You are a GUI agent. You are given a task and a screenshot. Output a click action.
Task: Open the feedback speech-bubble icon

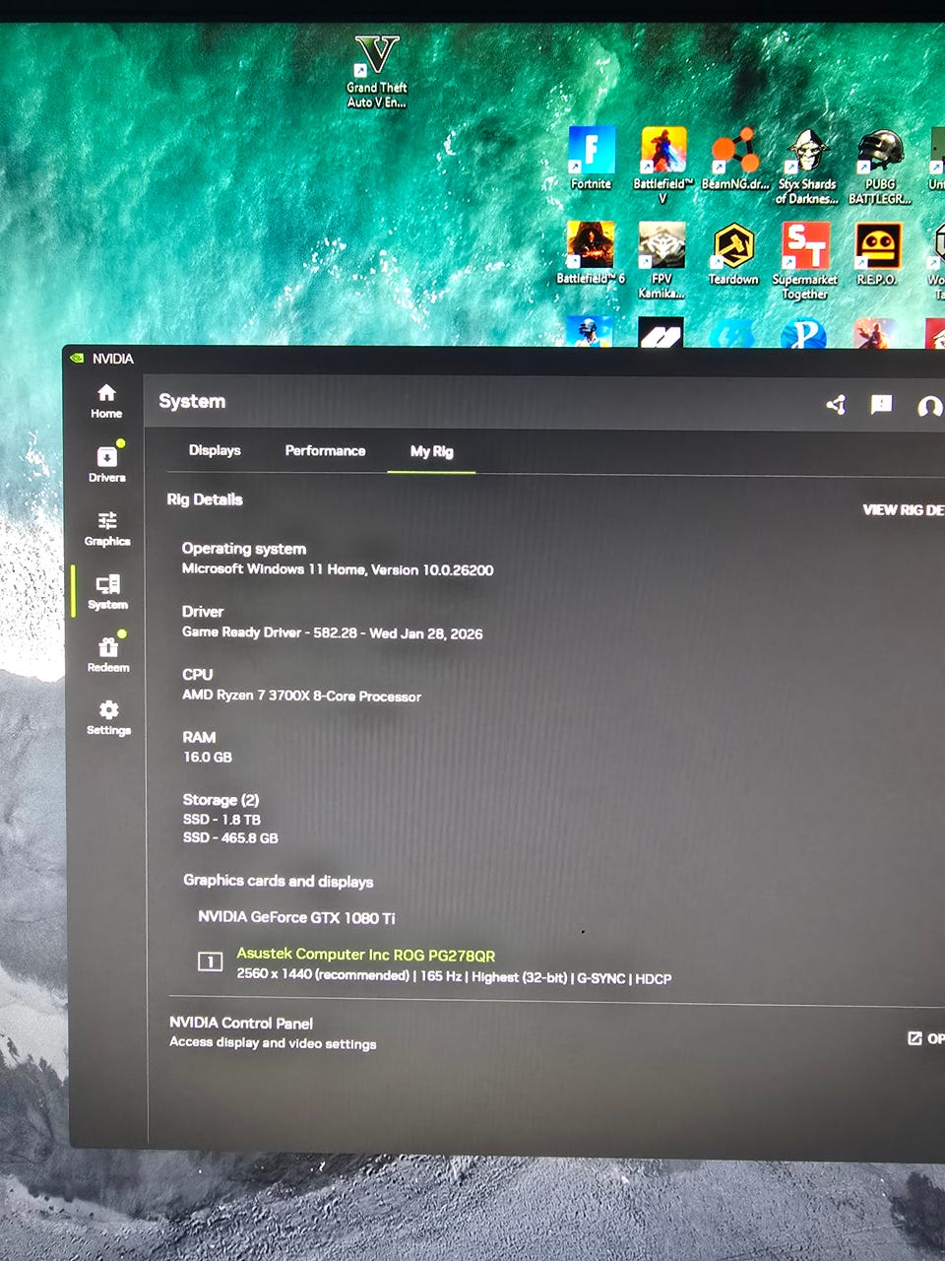point(881,404)
